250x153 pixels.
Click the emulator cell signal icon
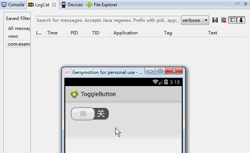point(161,82)
